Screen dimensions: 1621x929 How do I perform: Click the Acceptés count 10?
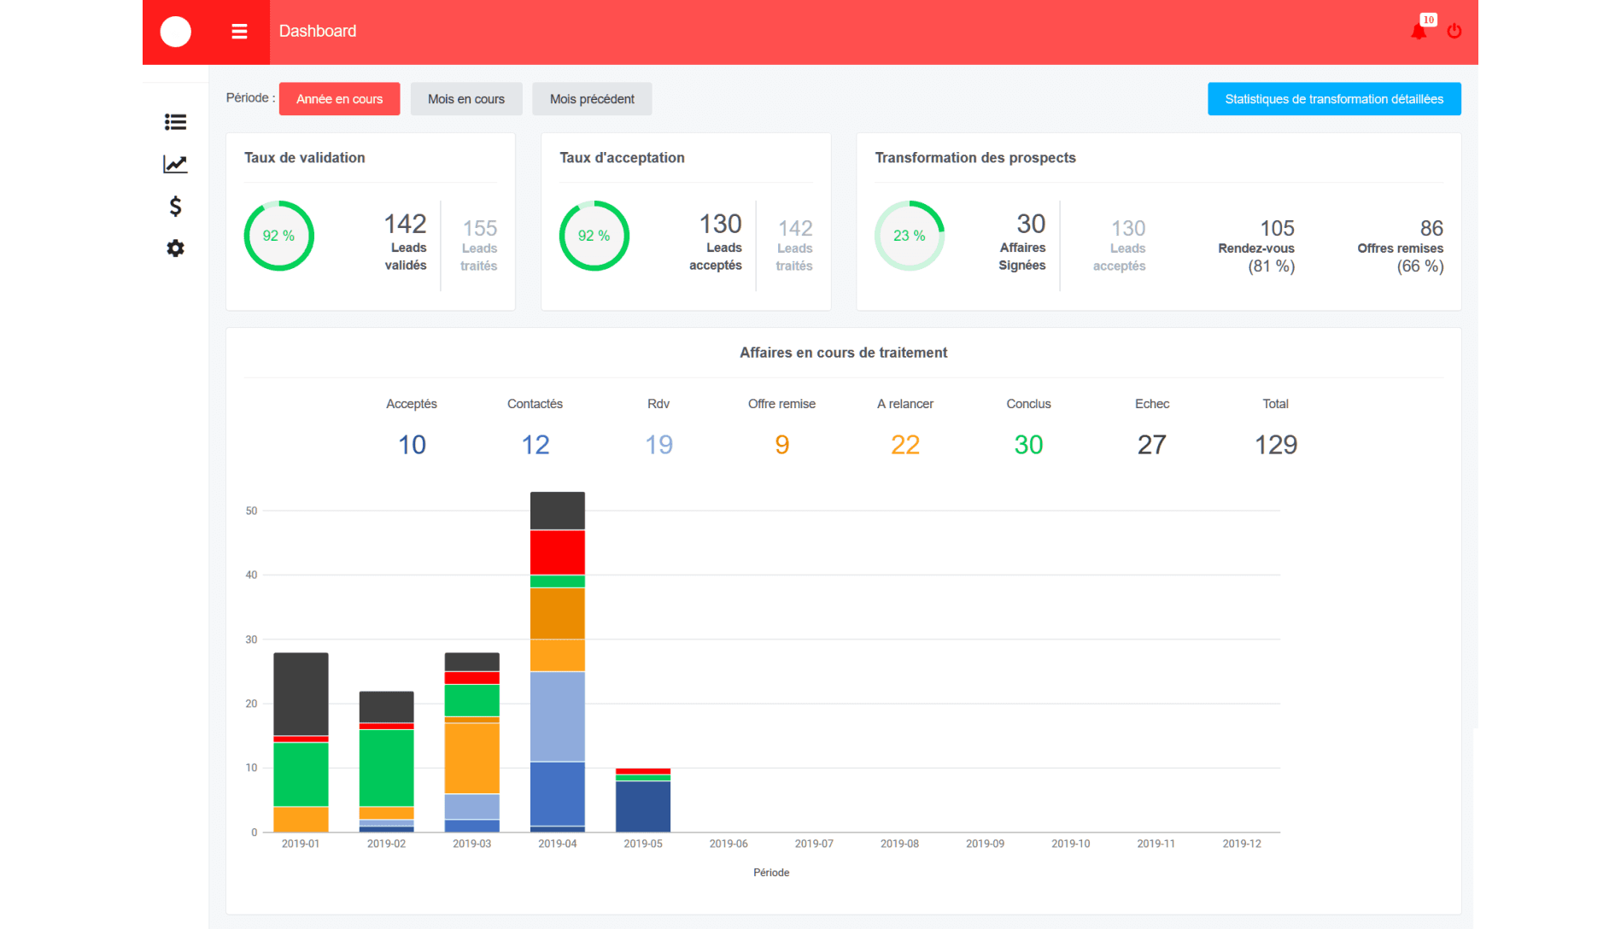click(x=412, y=445)
